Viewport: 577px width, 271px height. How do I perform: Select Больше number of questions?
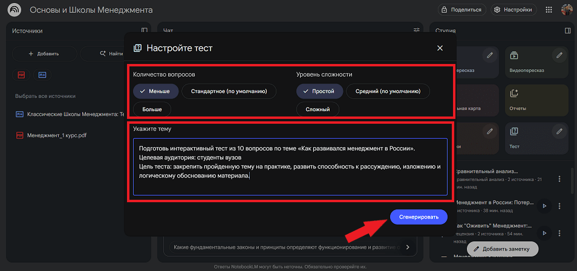pyautogui.click(x=152, y=109)
